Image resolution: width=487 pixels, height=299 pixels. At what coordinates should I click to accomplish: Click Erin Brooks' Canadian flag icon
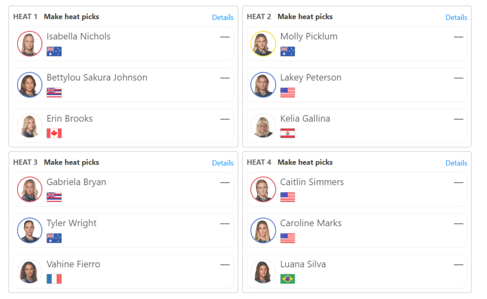pos(54,133)
